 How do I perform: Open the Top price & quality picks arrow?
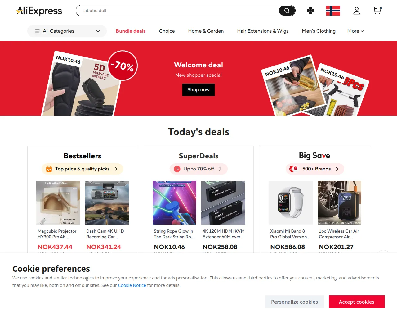click(x=116, y=169)
